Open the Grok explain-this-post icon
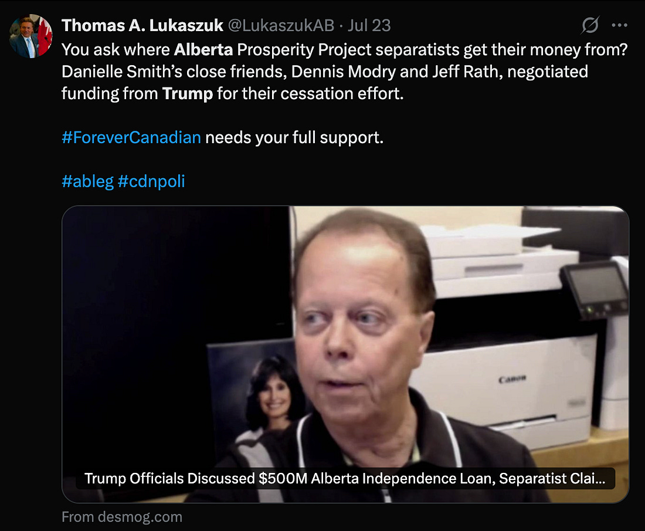Screen dimensions: 645x531 590,25
